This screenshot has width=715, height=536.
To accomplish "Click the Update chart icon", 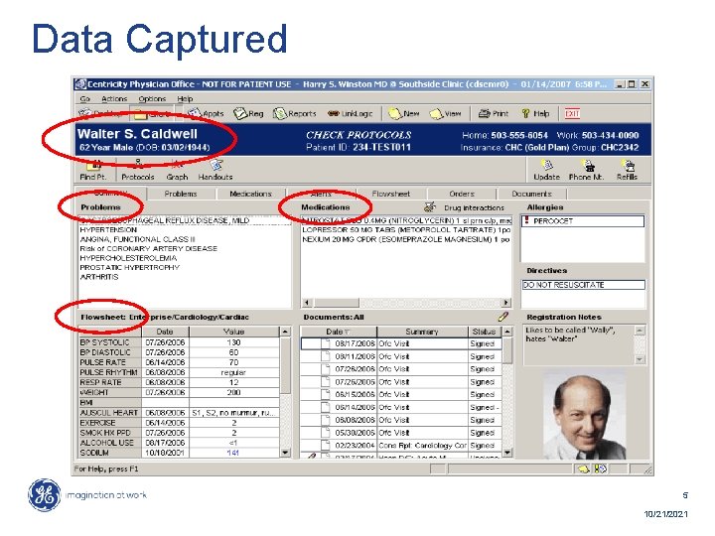I will click(x=547, y=170).
